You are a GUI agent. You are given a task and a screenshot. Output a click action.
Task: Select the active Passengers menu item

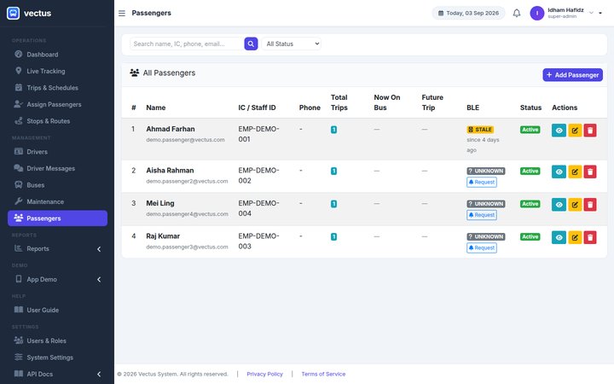pyautogui.click(x=58, y=218)
